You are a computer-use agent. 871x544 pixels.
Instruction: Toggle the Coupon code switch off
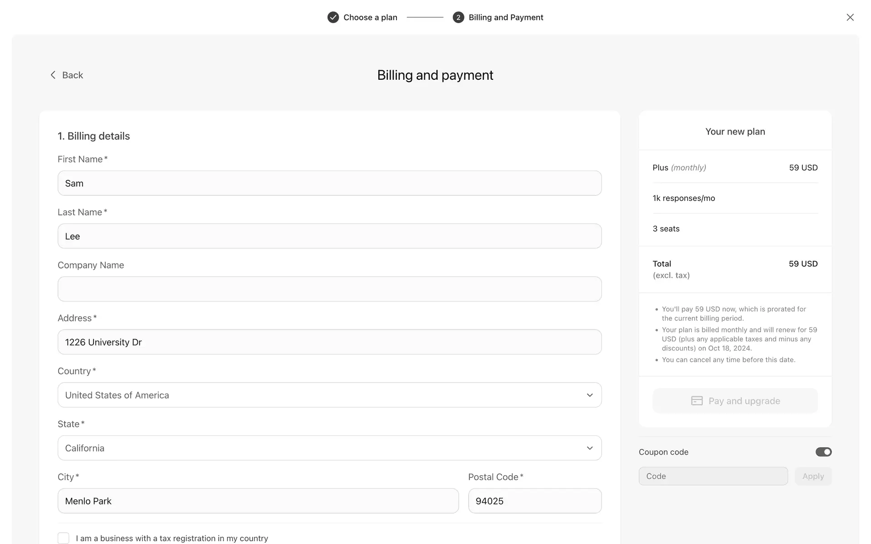pyautogui.click(x=823, y=452)
